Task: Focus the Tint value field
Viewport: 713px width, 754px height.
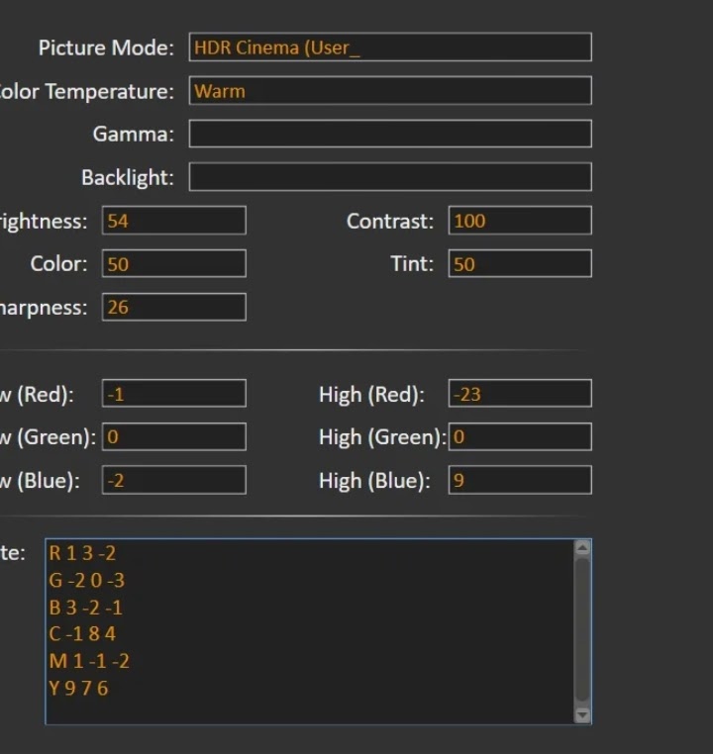Action: (x=519, y=264)
